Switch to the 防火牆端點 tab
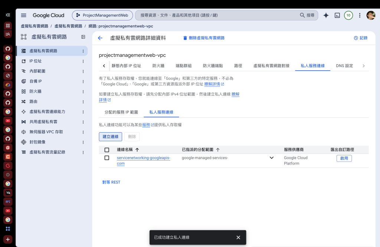380x247 pixels. coord(213,66)
